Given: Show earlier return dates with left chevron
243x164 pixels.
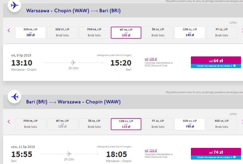Looking at the screenshot, I should [9, 122].
